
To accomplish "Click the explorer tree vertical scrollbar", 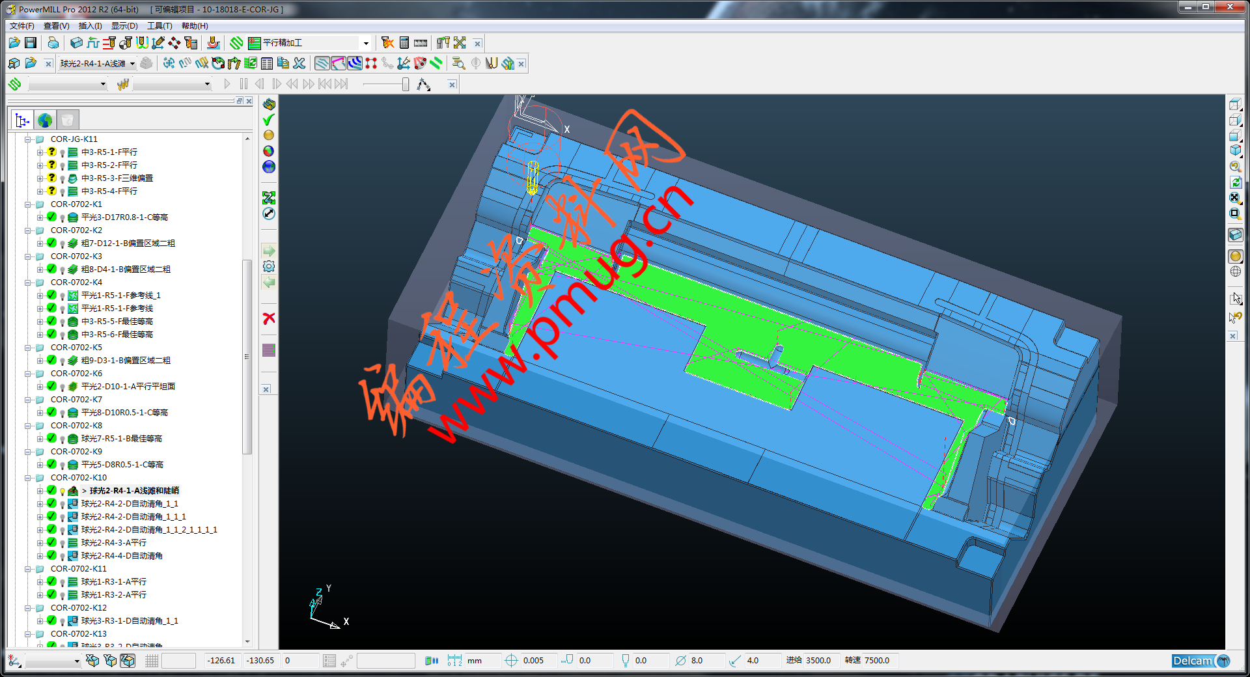I will (x=247, y=357).
